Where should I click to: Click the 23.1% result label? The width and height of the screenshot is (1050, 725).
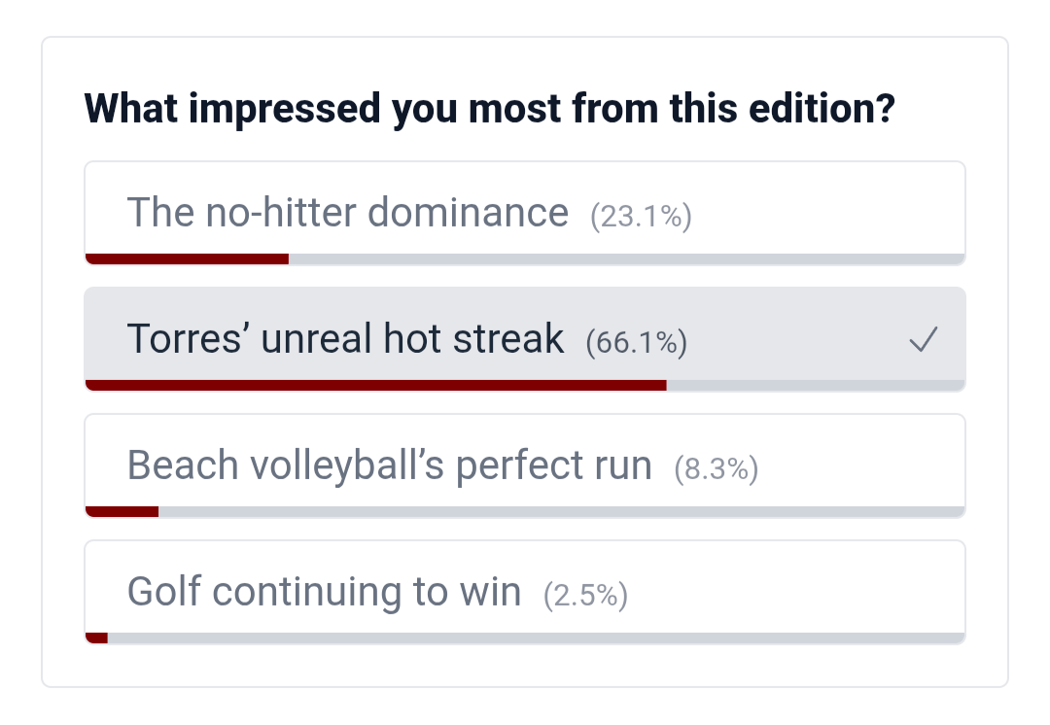coord(641,216)
